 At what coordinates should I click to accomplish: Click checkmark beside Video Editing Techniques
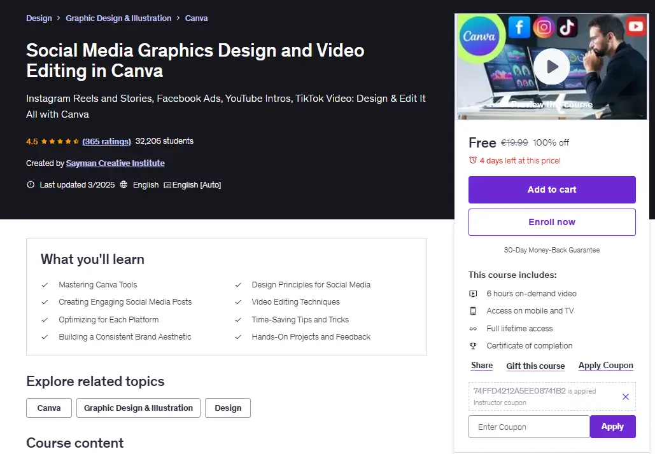[238, 302]
